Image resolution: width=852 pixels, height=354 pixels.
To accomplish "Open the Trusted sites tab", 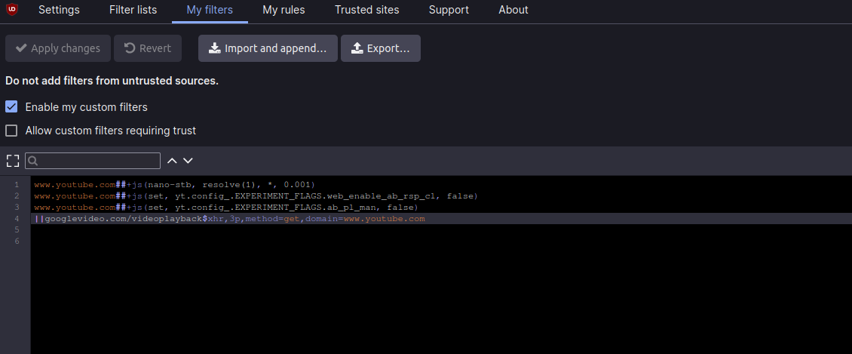I will [366, 10].
